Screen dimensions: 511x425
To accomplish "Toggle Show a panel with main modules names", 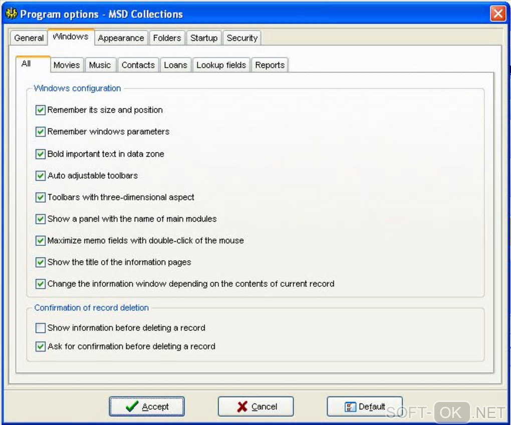I will click(x=41, y=219).
